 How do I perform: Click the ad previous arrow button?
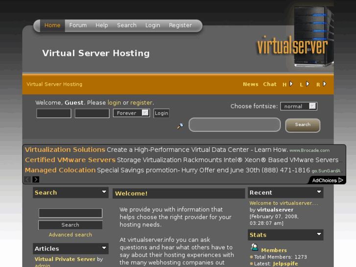tap(28, 179)
